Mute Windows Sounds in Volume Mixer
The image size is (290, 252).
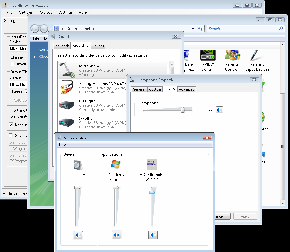point(117,235)
